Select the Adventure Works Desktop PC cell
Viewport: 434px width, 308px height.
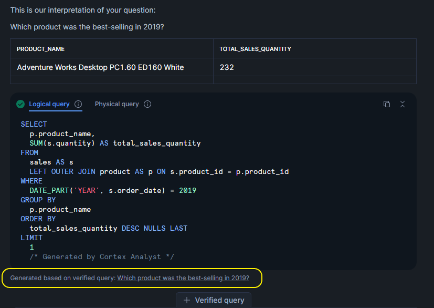(100, 67)
